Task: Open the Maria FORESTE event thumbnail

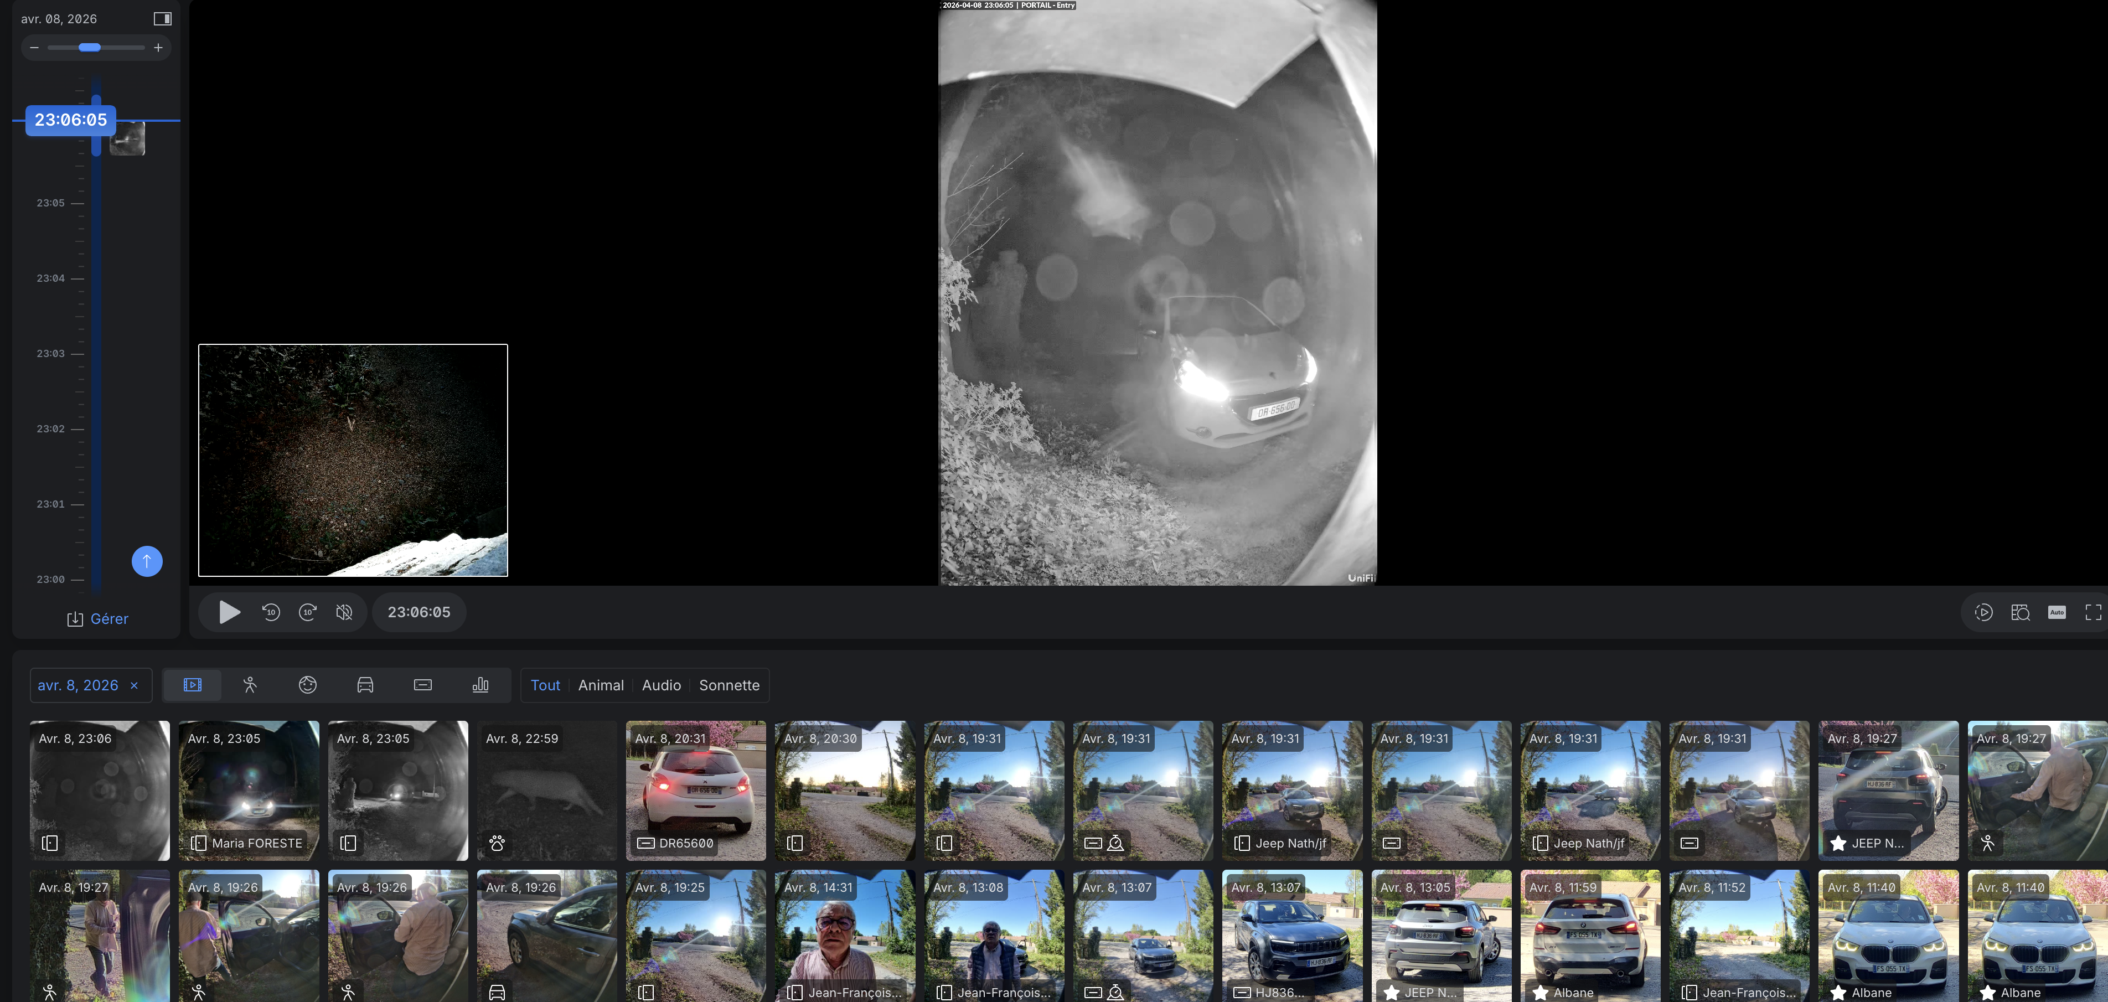Action: pos(249,790)
